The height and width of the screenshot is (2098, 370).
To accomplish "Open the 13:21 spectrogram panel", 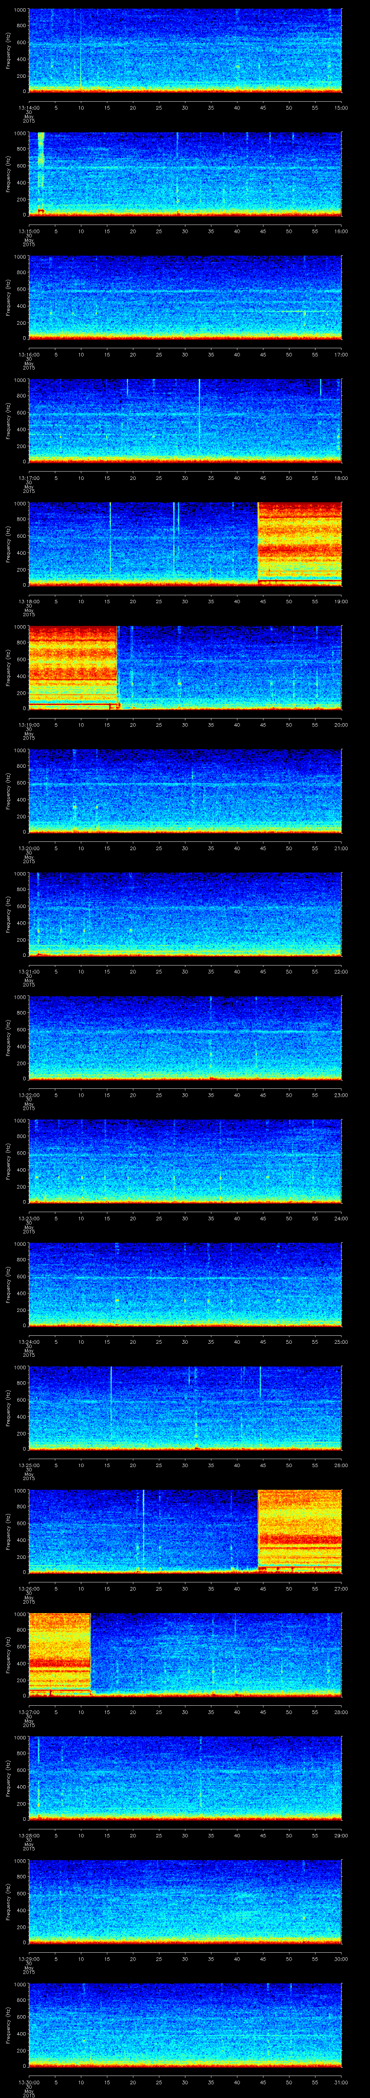I will [185, 914].
